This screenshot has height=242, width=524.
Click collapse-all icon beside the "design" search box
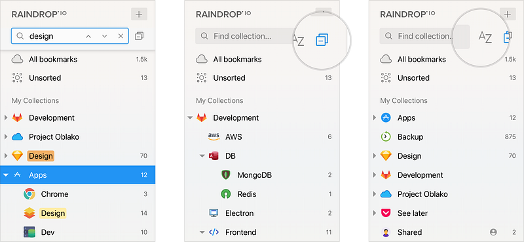[139, 36]
